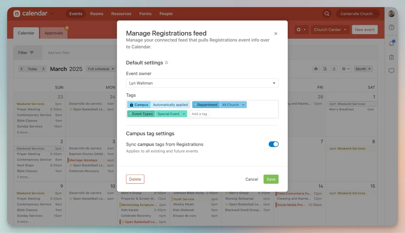This screenshot has height=233, width=405.
Task: Disable Sync campus tags from Registrations
Action: (273, 144)
